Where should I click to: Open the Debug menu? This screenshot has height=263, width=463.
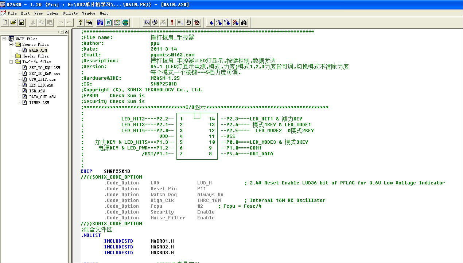click(52, 13)
